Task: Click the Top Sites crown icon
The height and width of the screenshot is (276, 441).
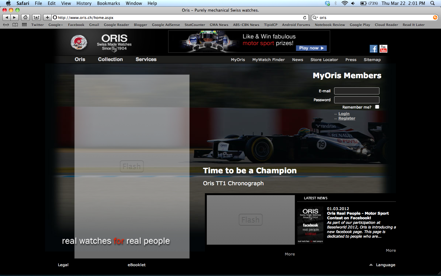Action: pos(36,17)
